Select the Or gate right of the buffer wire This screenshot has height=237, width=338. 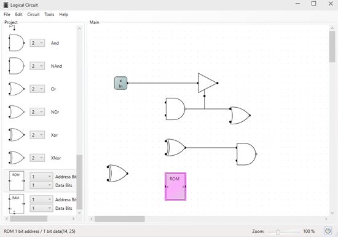[x=240, y=116]
